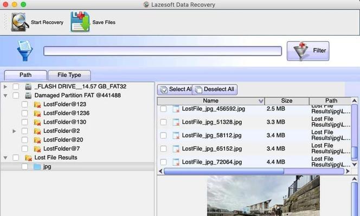Viewport: 360px width, 216px height.
Task: Switch to the File Type tab
Action: [69, 75]
